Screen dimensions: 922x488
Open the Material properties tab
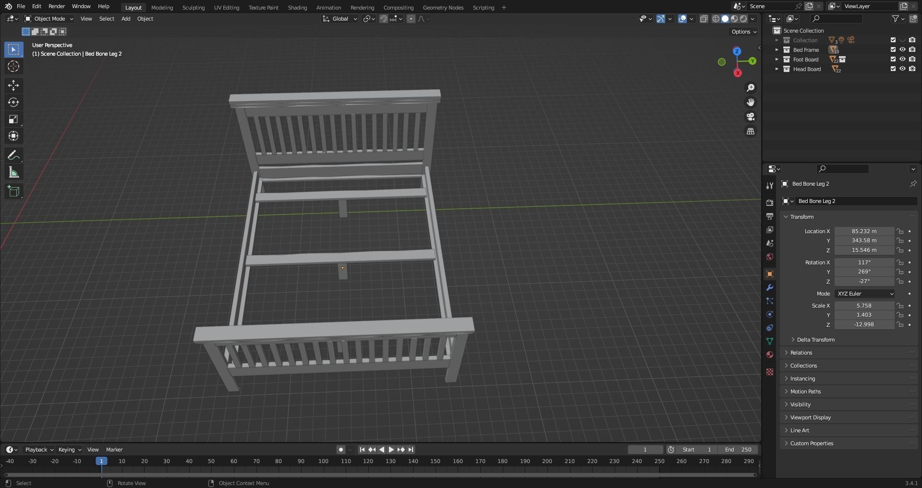pos(770,355)
